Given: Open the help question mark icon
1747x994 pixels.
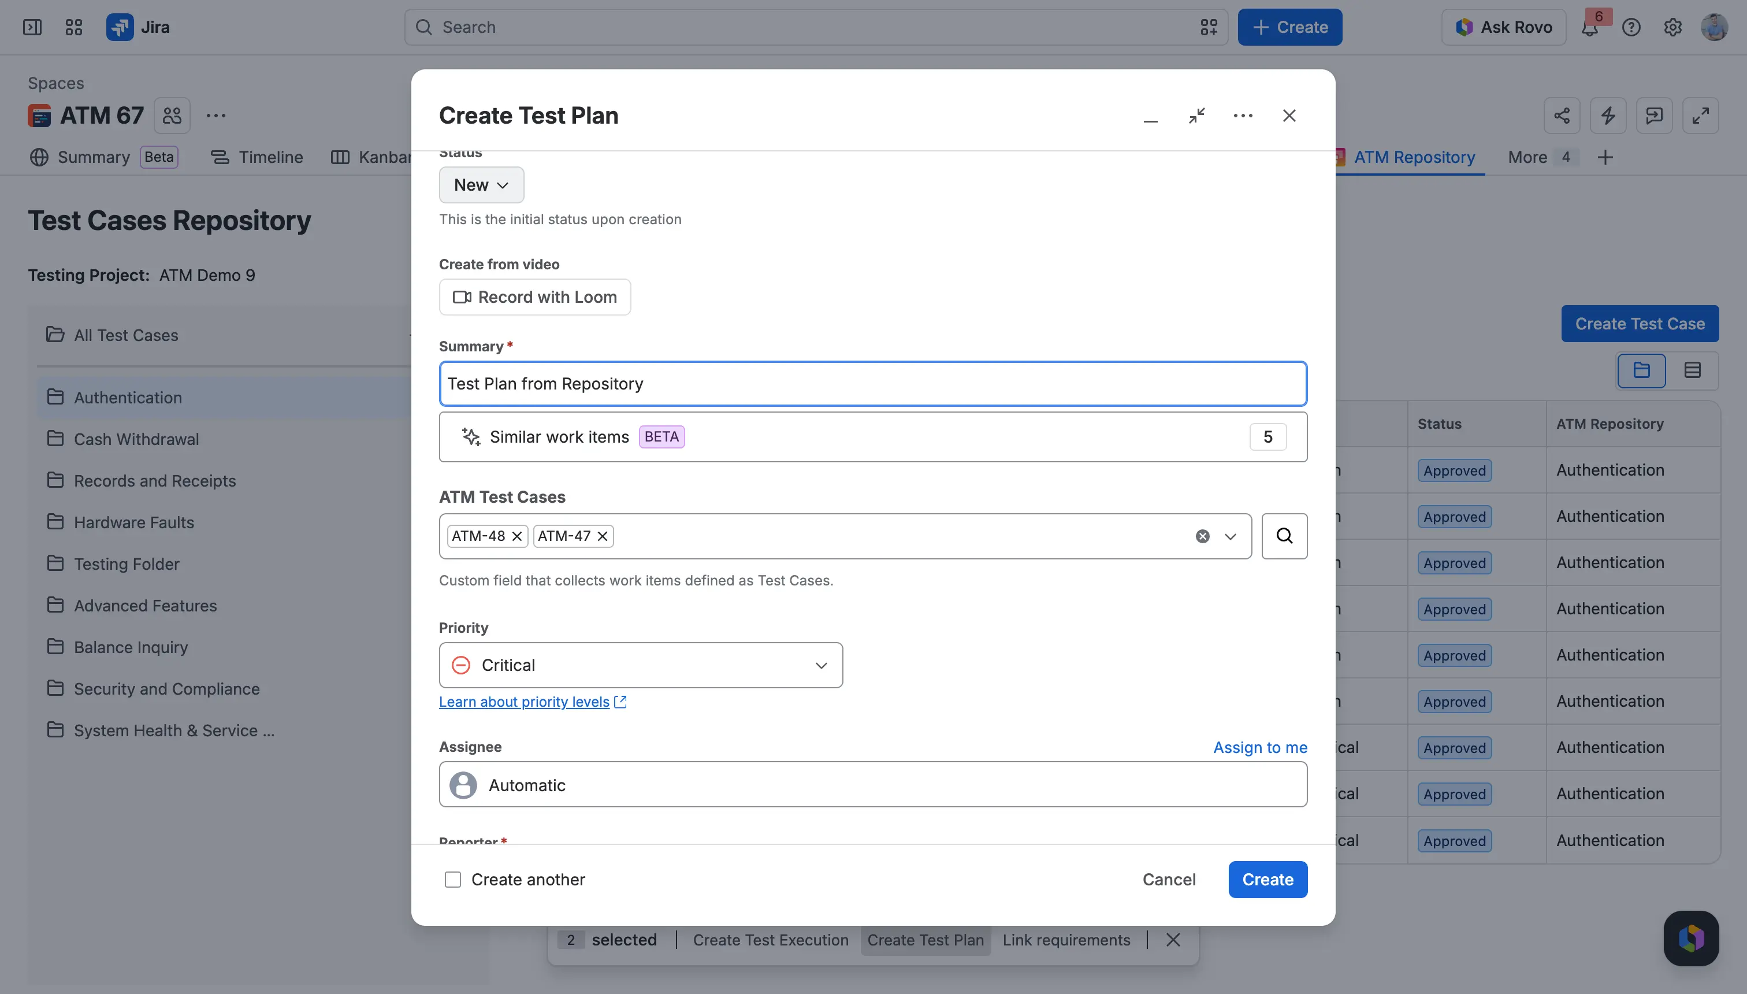Looking at the screenshot, I should pyautogui.click(x=1631, y=27).
